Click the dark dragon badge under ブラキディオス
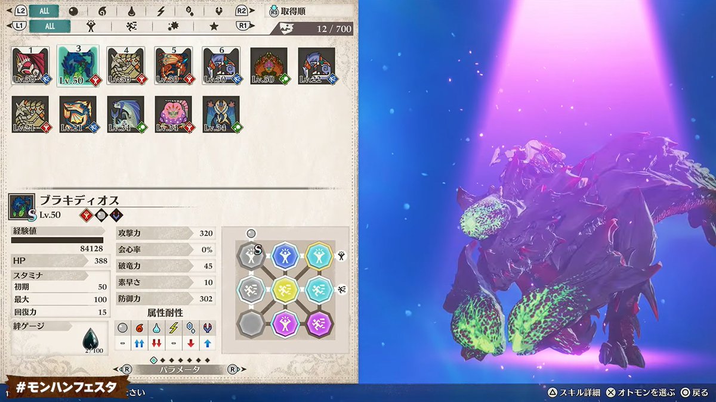The image size is (716, 402). click(x=116, y=215)
